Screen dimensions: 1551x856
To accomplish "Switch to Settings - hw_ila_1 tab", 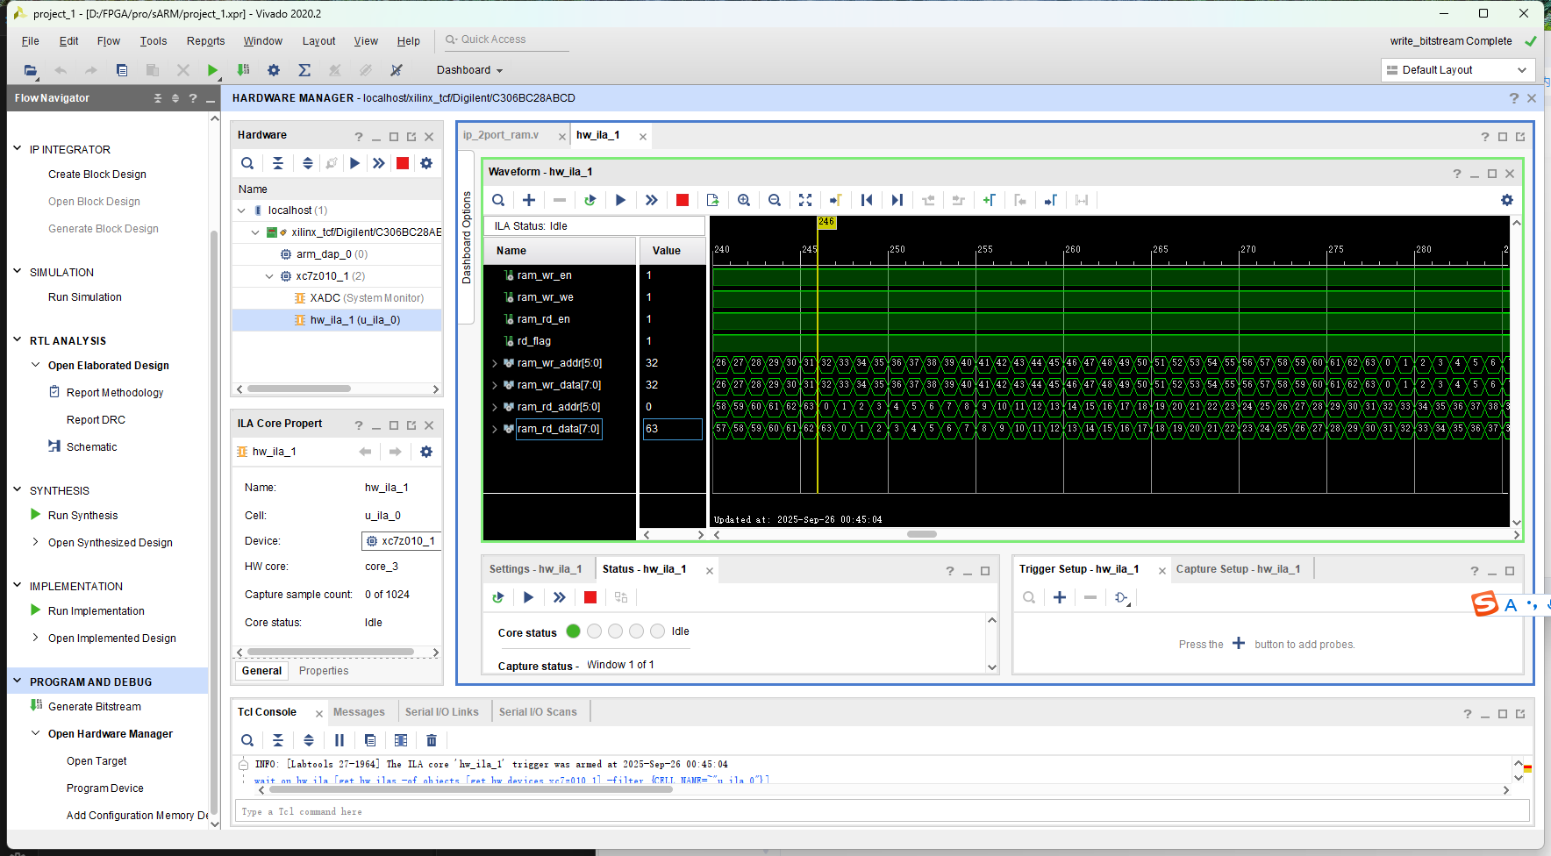I will (535, 569).
